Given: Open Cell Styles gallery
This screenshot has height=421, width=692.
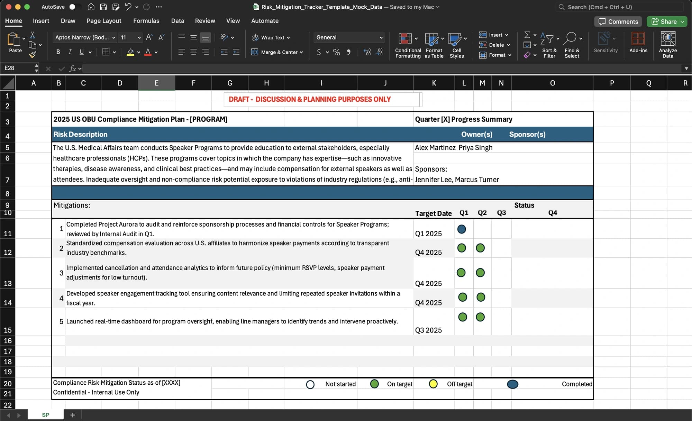Looking at the screenshot, I should [x=457, y=46].
